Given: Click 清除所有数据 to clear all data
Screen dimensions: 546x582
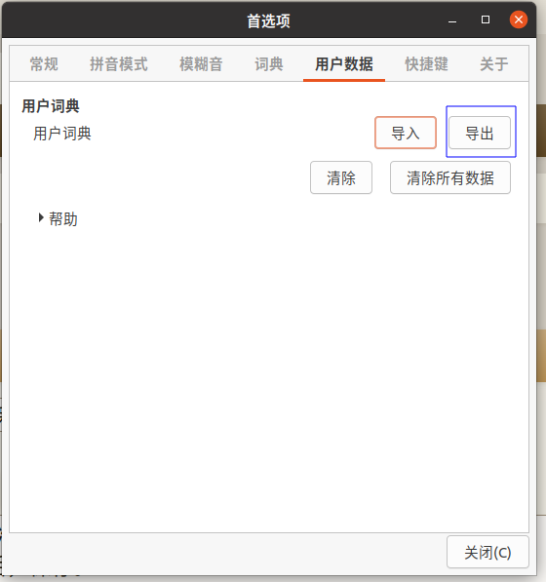Looking at the screenshot, I should click(450, 177).
